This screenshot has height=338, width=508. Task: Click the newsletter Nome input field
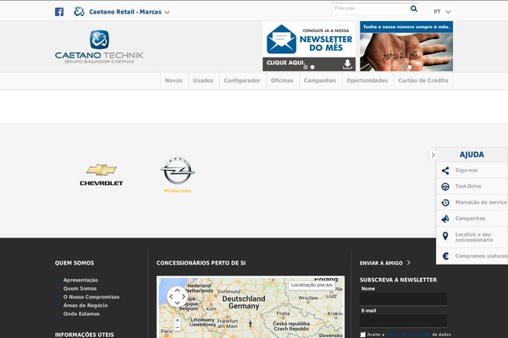403,299
